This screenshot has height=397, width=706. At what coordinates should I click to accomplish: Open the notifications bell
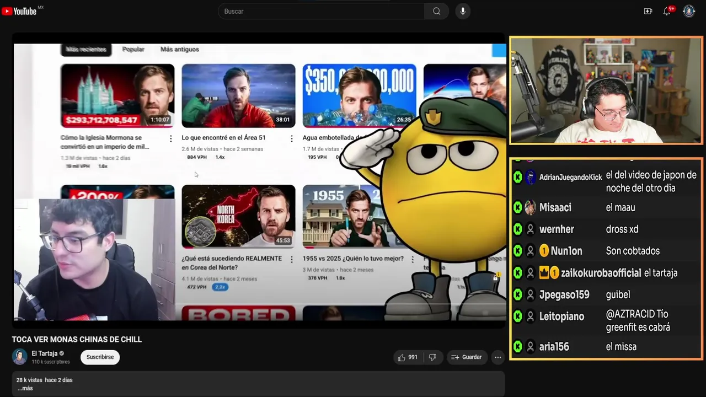tap(667, 11)
